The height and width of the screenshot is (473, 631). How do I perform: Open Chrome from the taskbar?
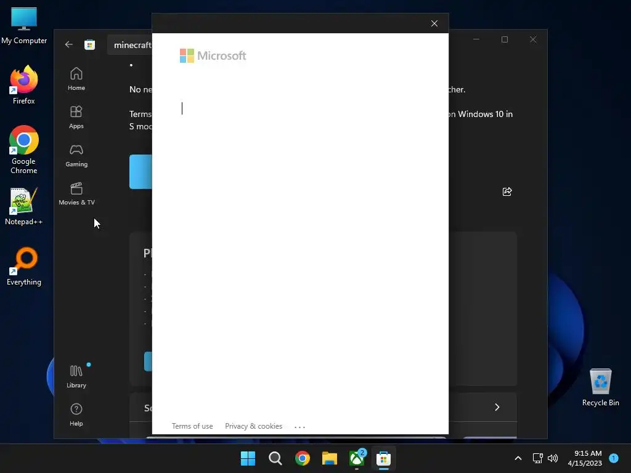[x=302, y=458]
